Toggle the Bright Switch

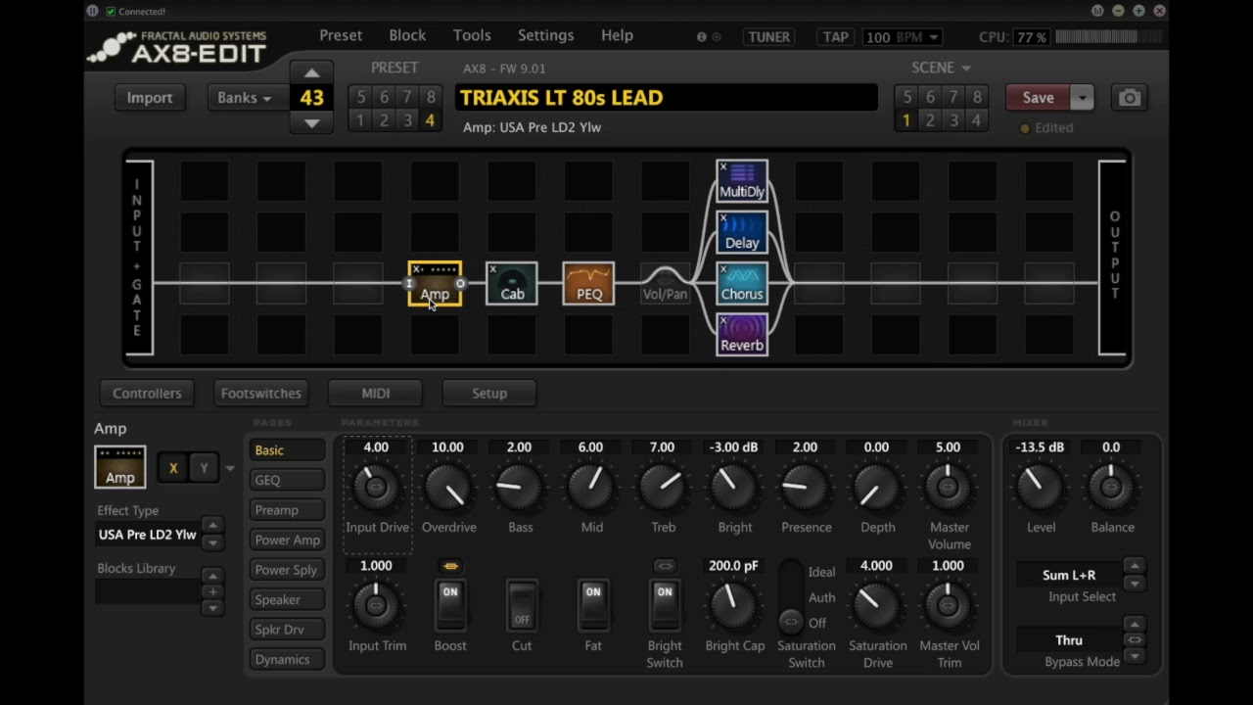click(665, 605)
